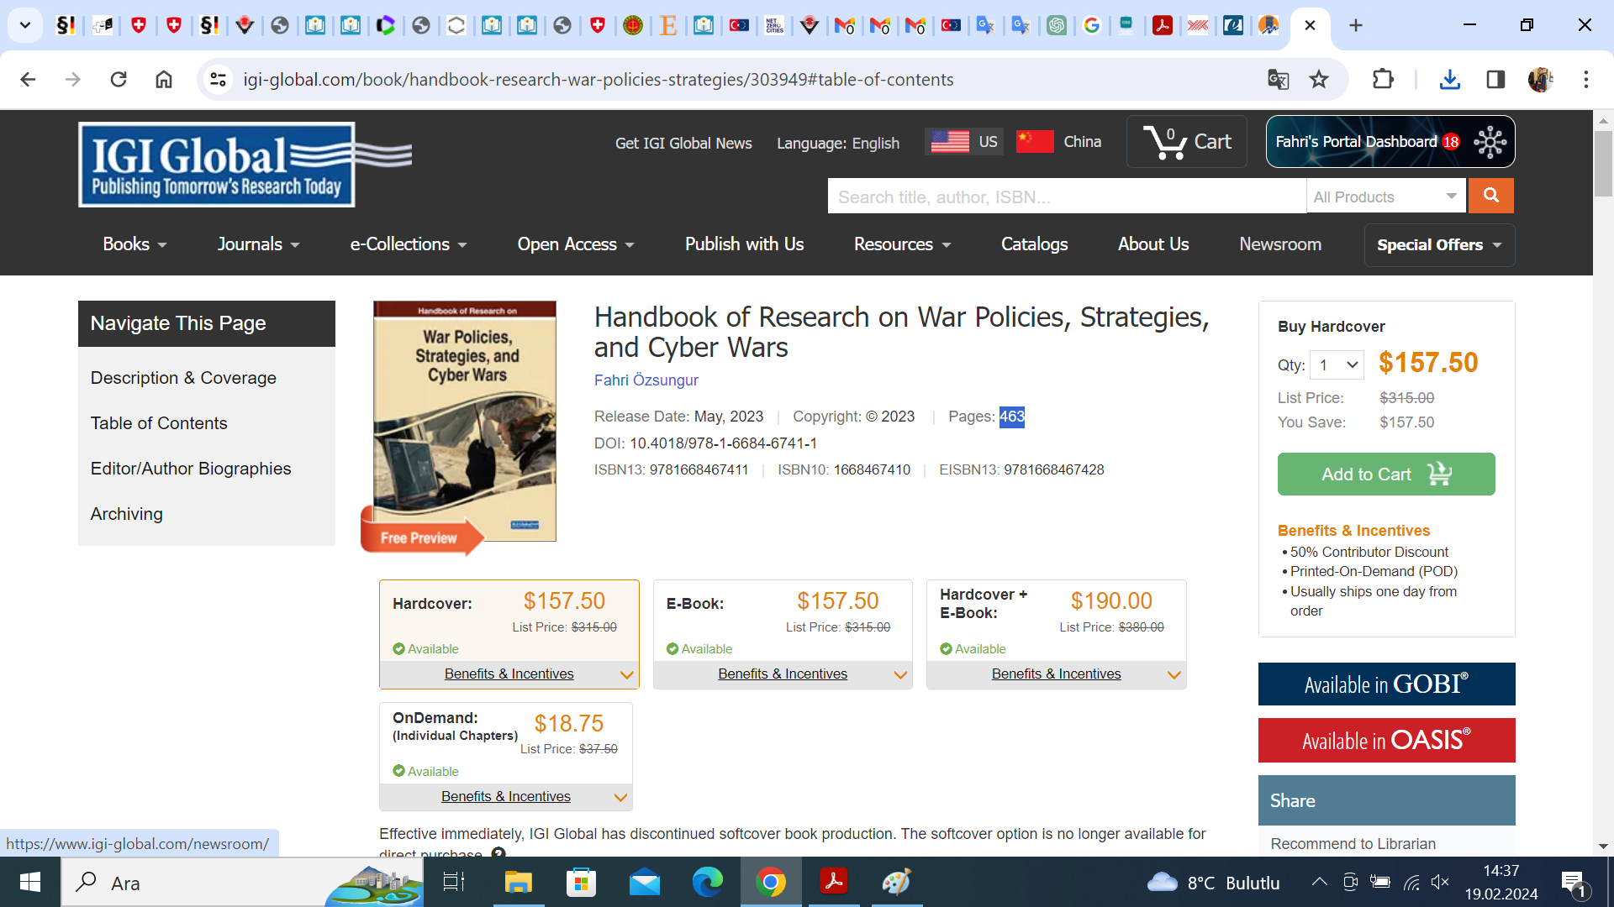This screenshot has height=907, width=1614.
Task: Click the browser address bar URL
Action: click(x=599, y=80)
